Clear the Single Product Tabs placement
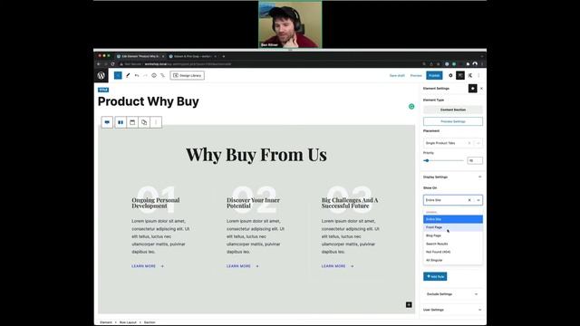Image resolution: width=580 pixels, height=326 pixels. 469,143
